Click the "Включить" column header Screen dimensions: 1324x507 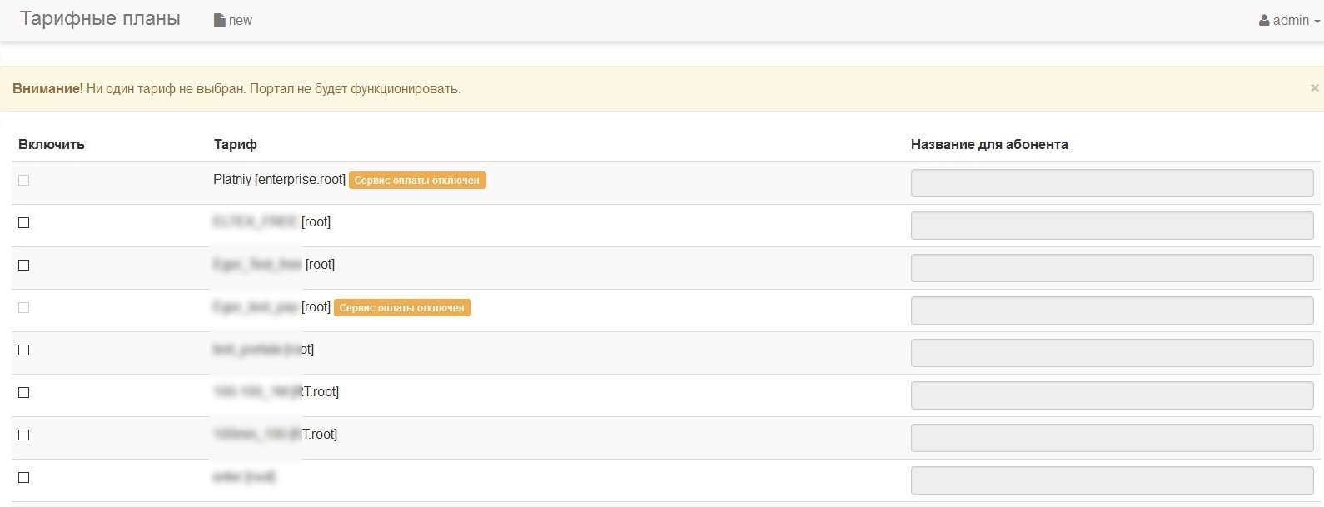52,144
